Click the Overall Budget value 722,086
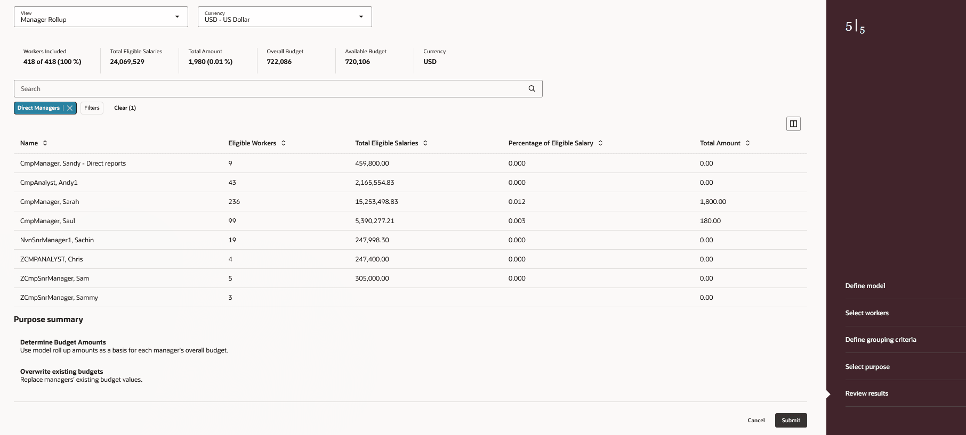 pyautogui.click(x=279, y=62)
